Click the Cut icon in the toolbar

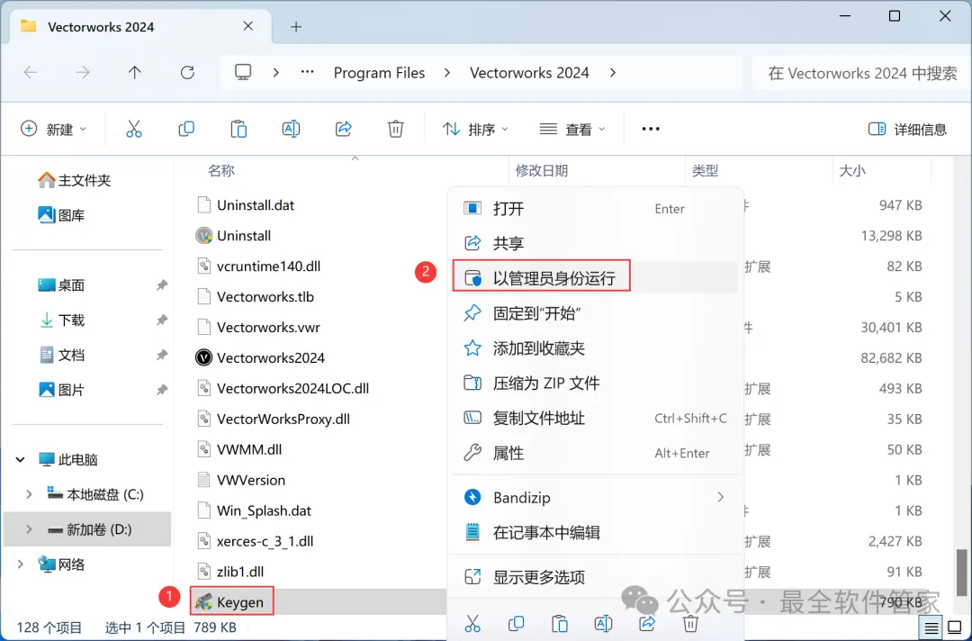(x=134, y=129)
